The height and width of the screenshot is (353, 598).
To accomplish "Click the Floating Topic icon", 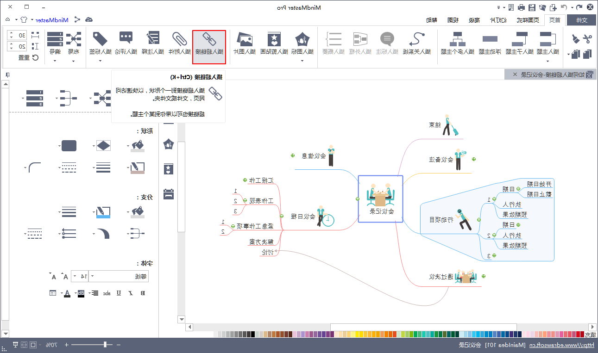I will (x=490, y=39).
